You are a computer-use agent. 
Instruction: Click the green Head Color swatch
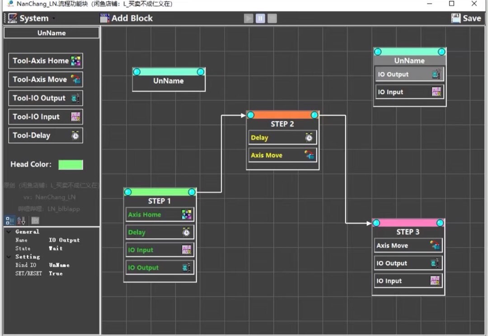click(70, 165)
